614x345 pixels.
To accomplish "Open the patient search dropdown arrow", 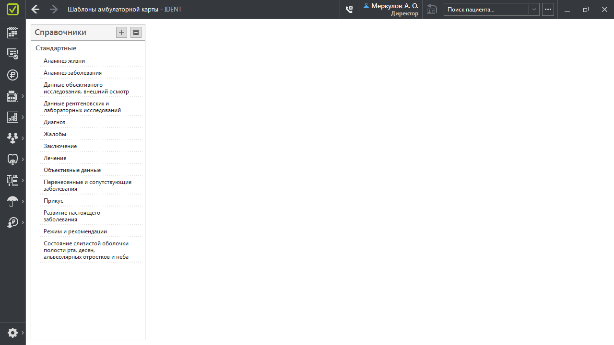I will [x=534, y=10].
